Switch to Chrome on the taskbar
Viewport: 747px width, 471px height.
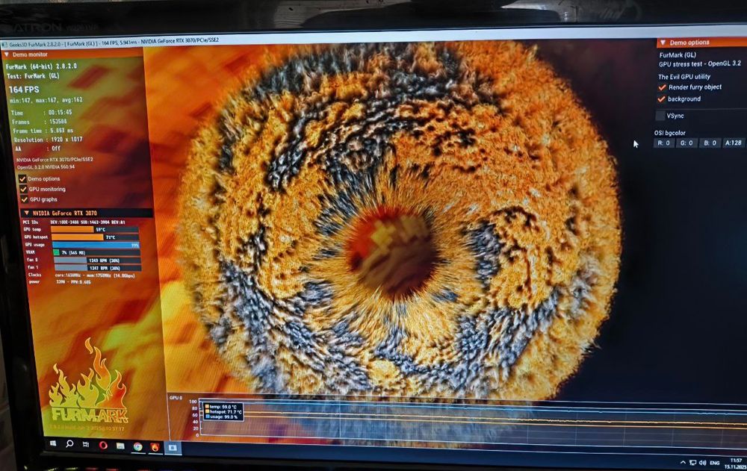pyautogui.click(x=137, y=446)
